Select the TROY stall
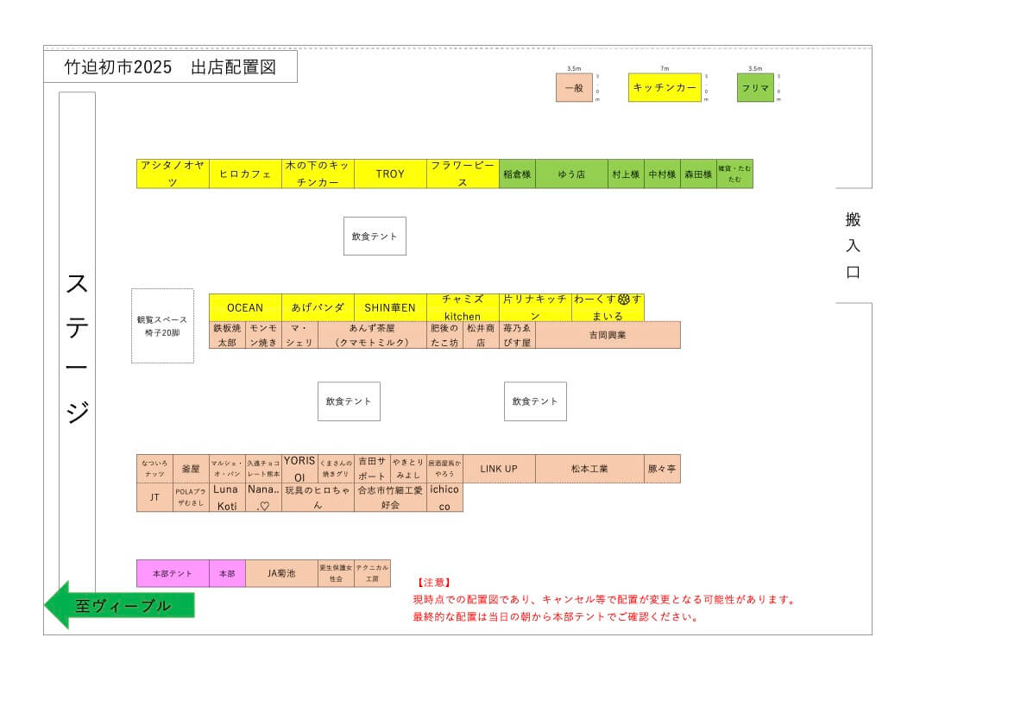The width and height of the screenshot is (1027, 726). click(x=390, y=174)
